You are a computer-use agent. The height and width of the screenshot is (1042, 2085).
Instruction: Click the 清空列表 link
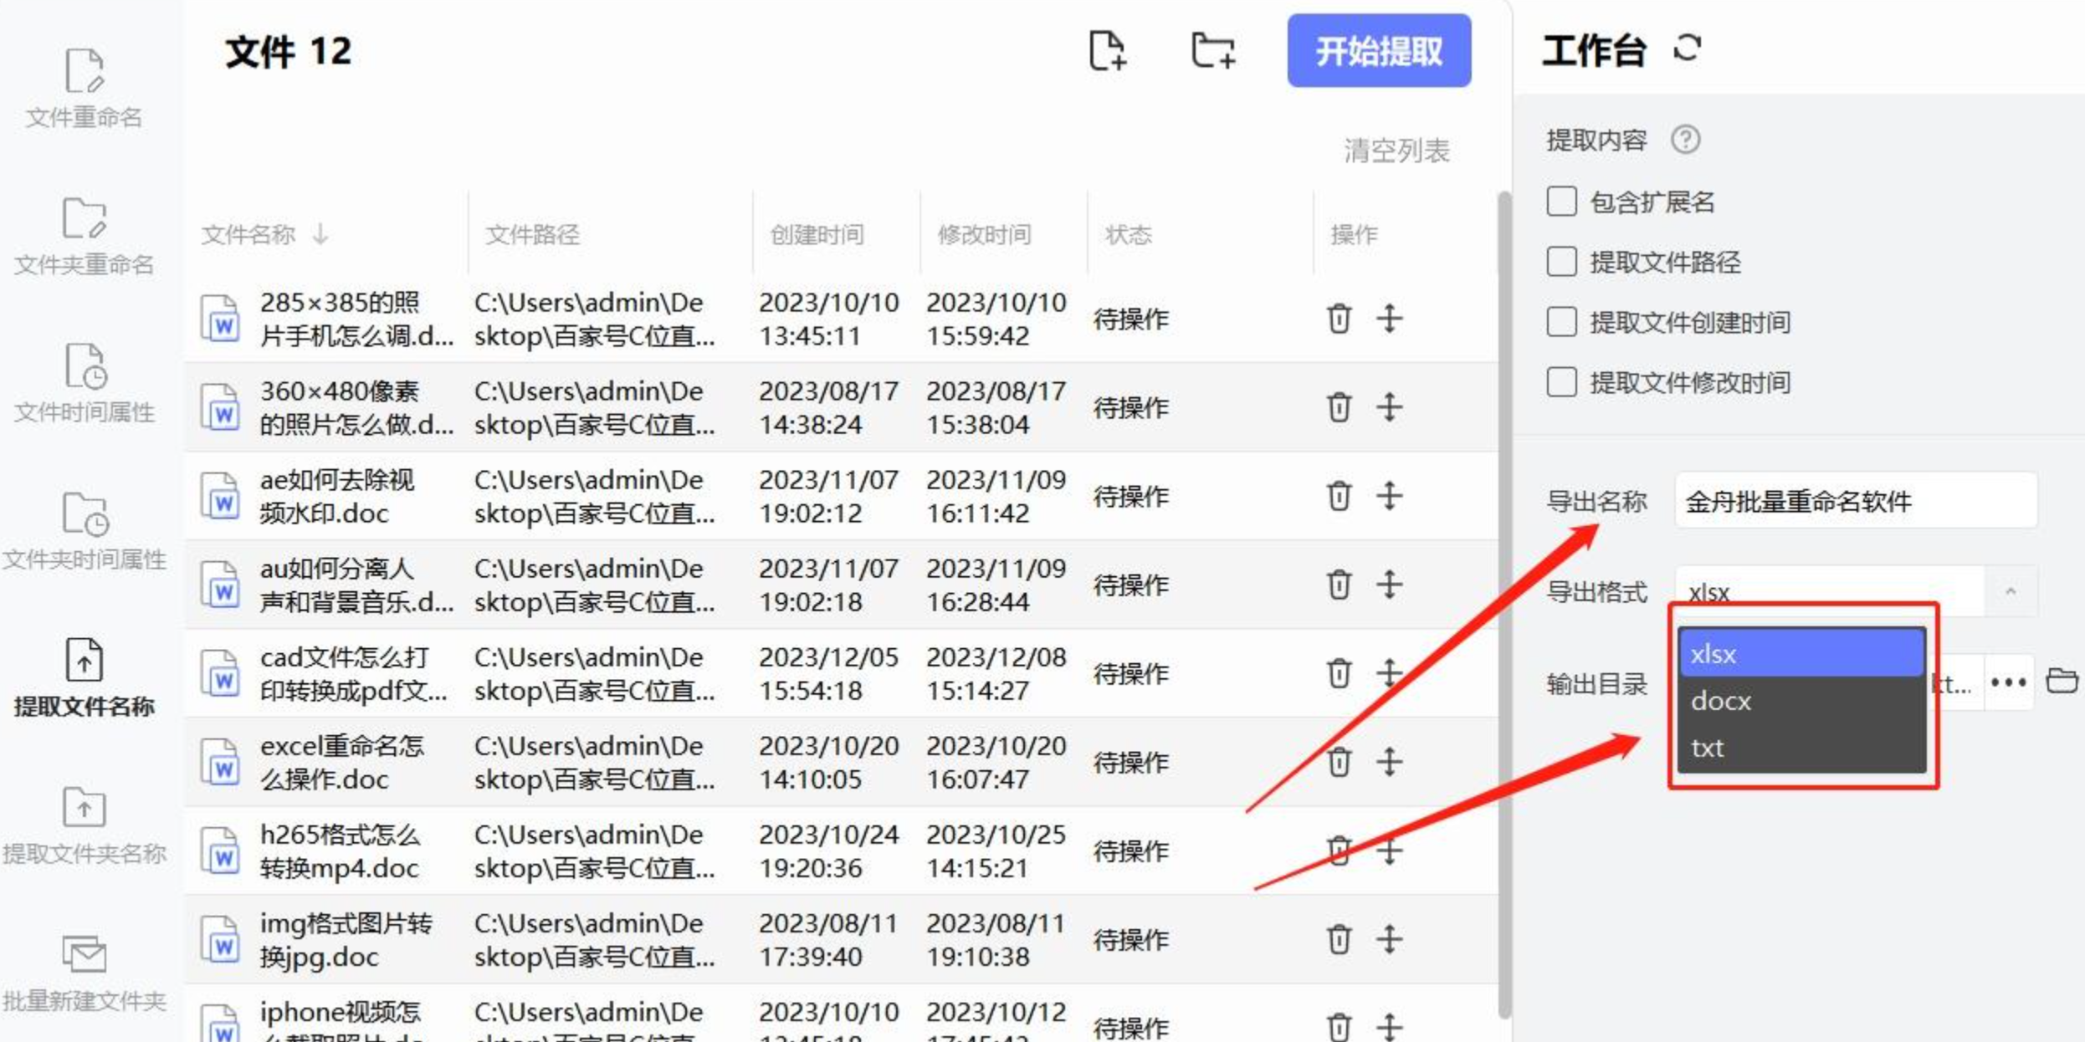pos(1396,151)
